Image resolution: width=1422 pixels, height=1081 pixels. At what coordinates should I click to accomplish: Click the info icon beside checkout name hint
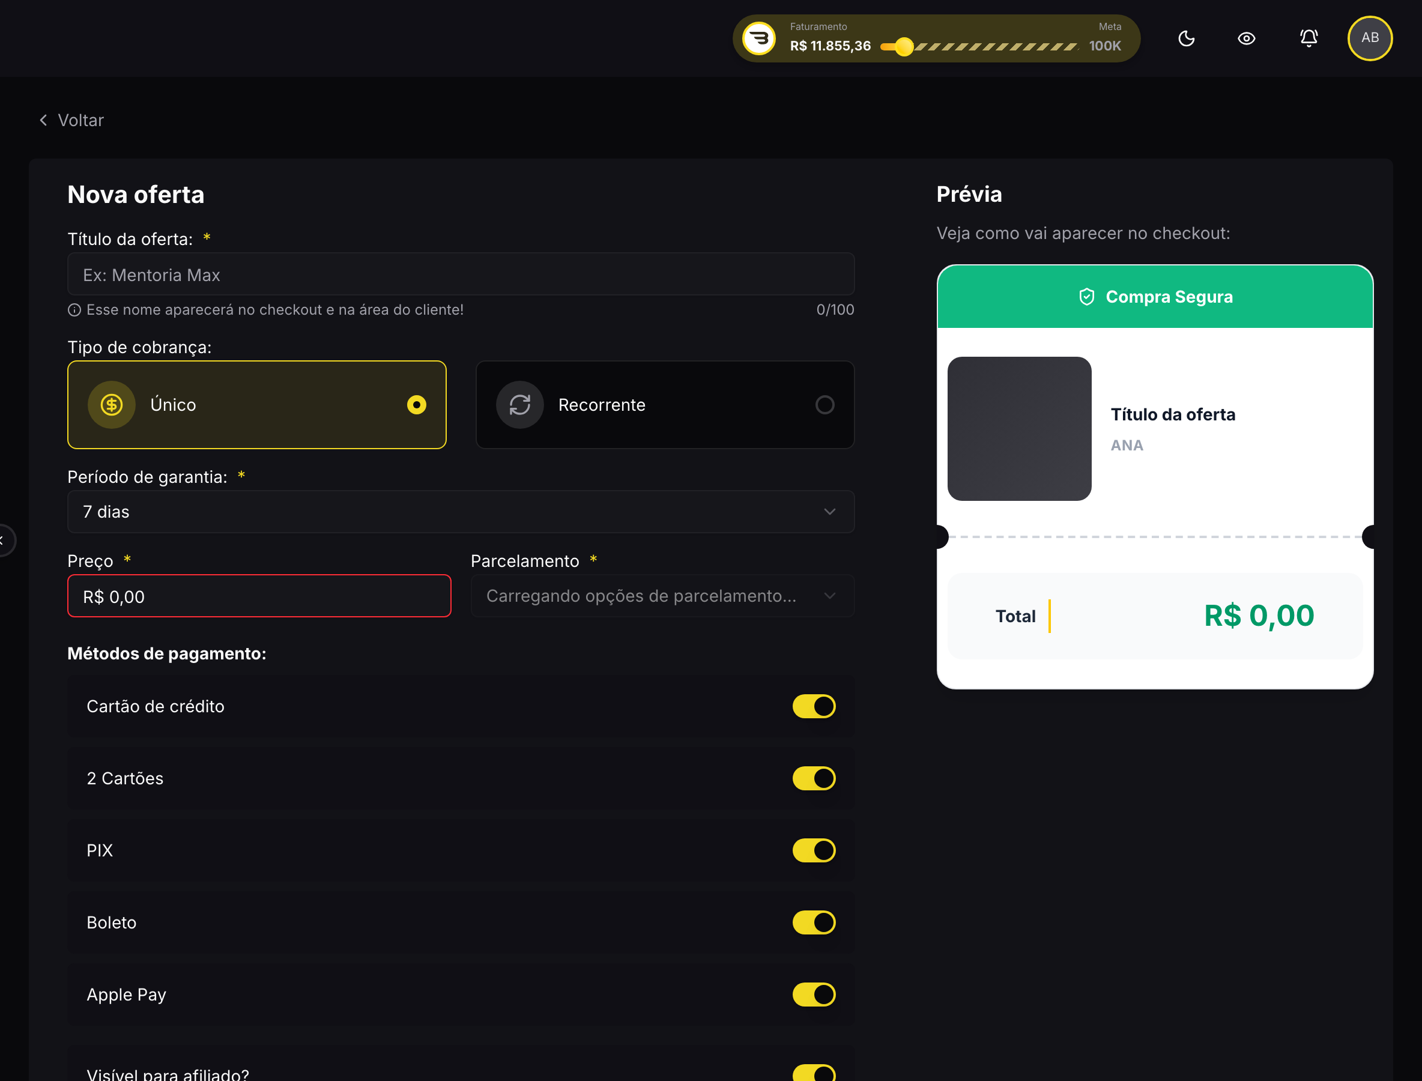coord(74,310)
